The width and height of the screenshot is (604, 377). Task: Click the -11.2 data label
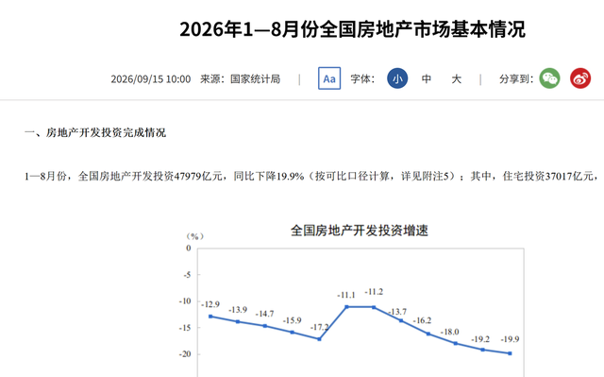[x=374, y=292]
